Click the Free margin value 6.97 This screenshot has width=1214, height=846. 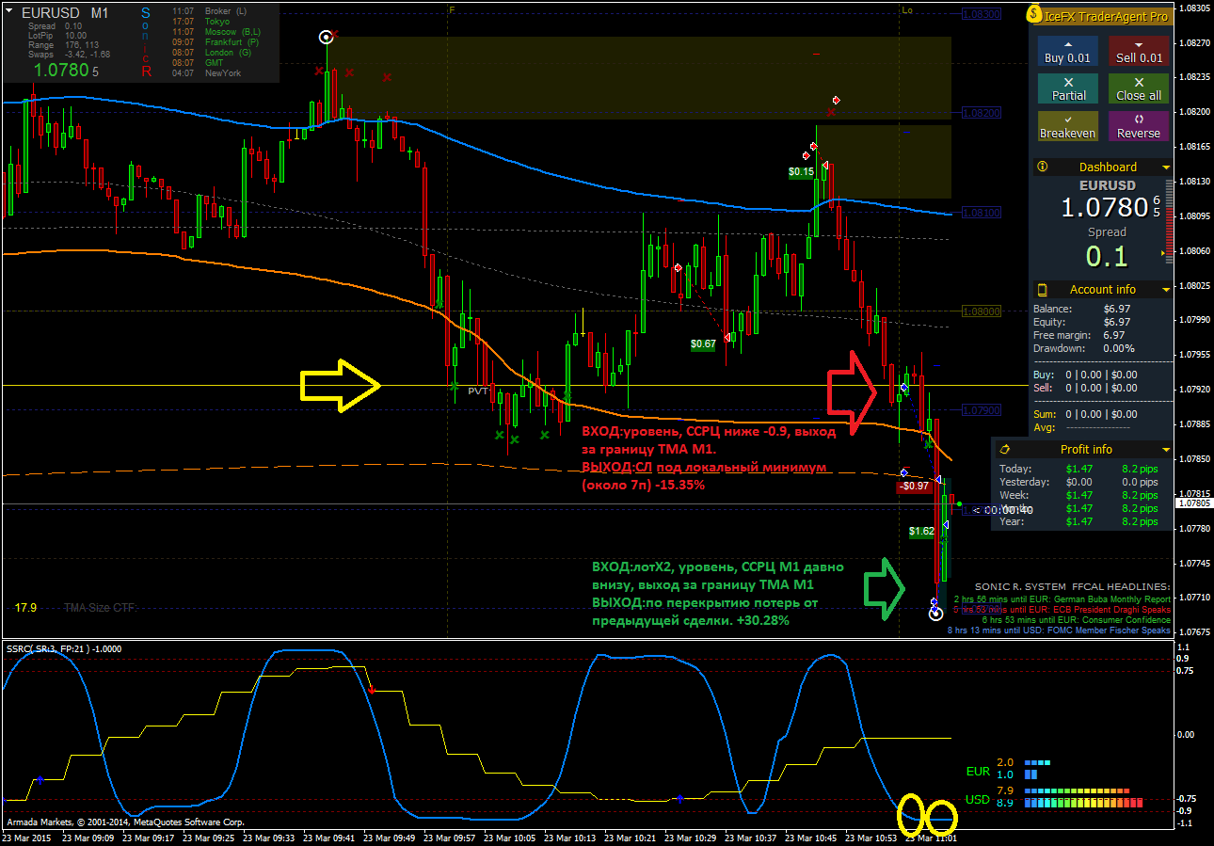[x=1113, y=335]
